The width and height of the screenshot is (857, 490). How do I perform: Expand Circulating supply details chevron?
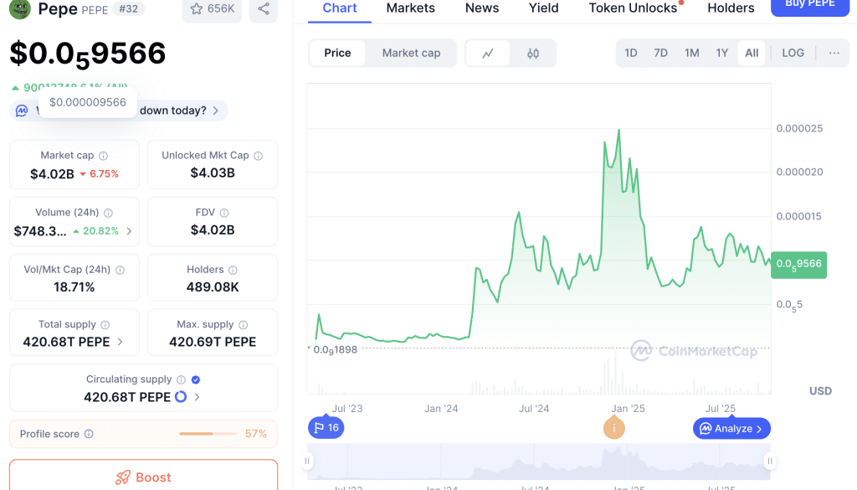click(x=198, y=397)
